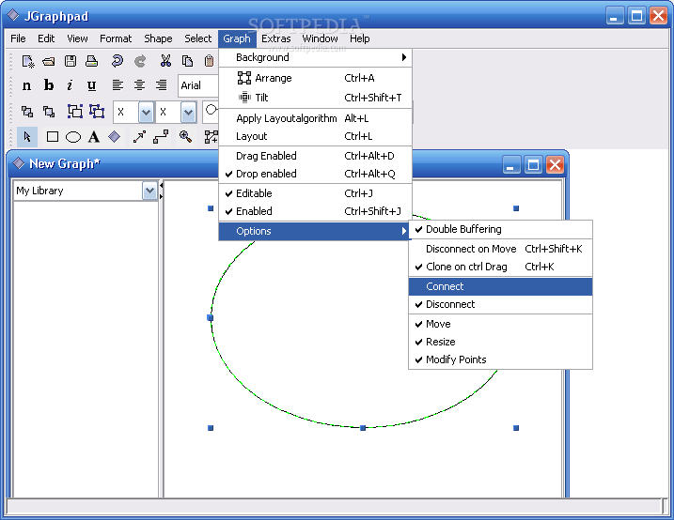Viewport: 674px width, 520px height.
Task: Click the New document toolbar icon
Action: tap(28, 61)
